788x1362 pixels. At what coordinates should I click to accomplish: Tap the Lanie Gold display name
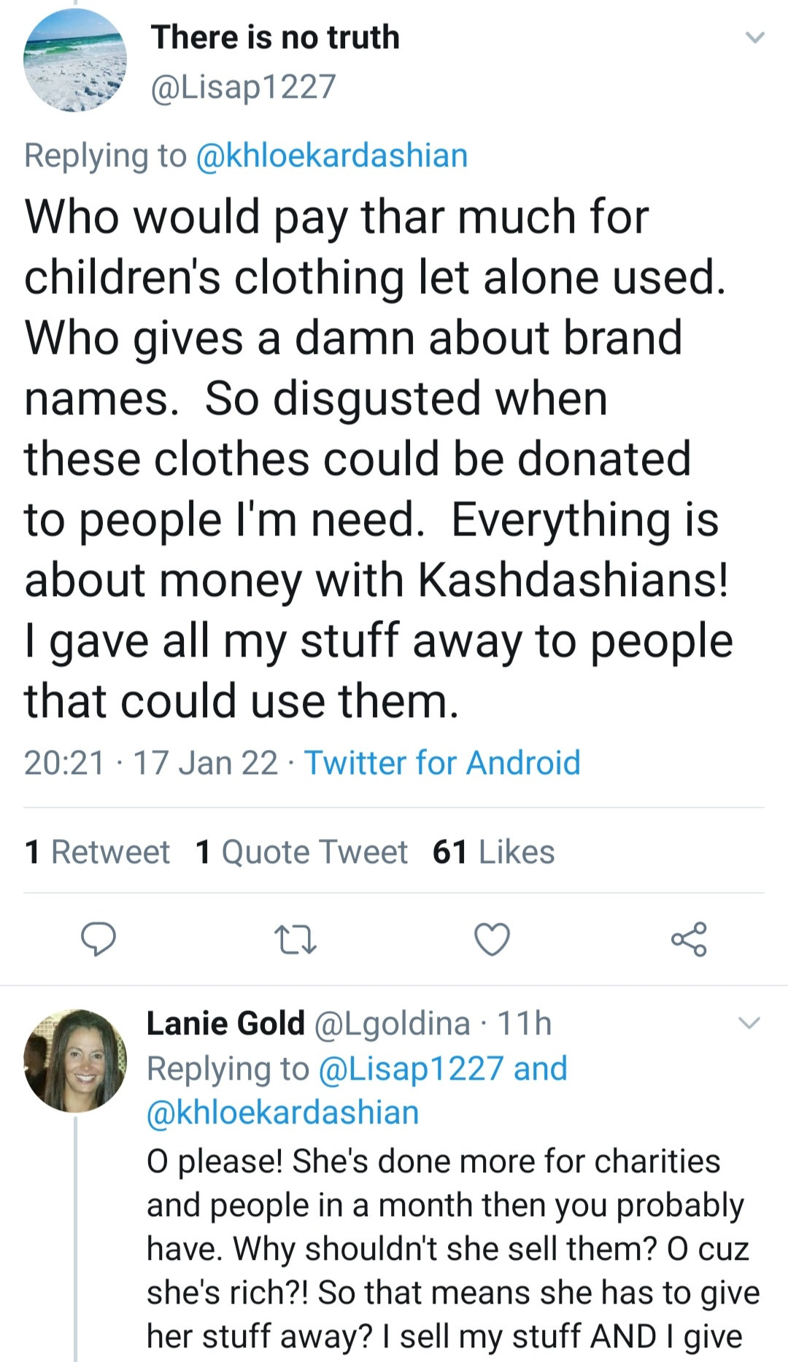point(225,1024)
